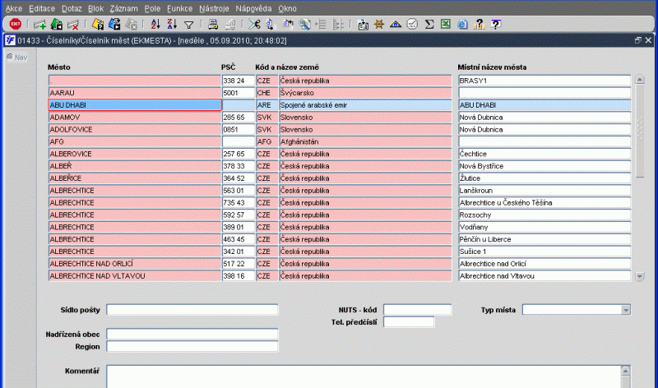Click the NUTS - kód input field

pos(418,310)
